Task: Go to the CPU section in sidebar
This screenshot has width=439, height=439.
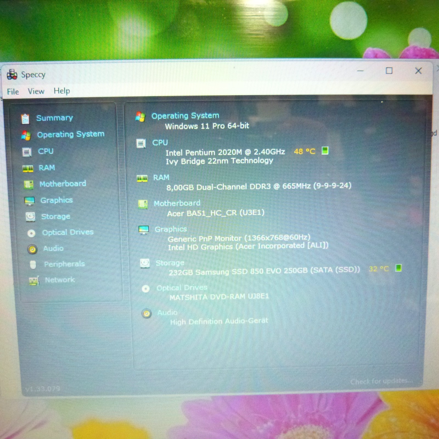Action: coord(46,151)
